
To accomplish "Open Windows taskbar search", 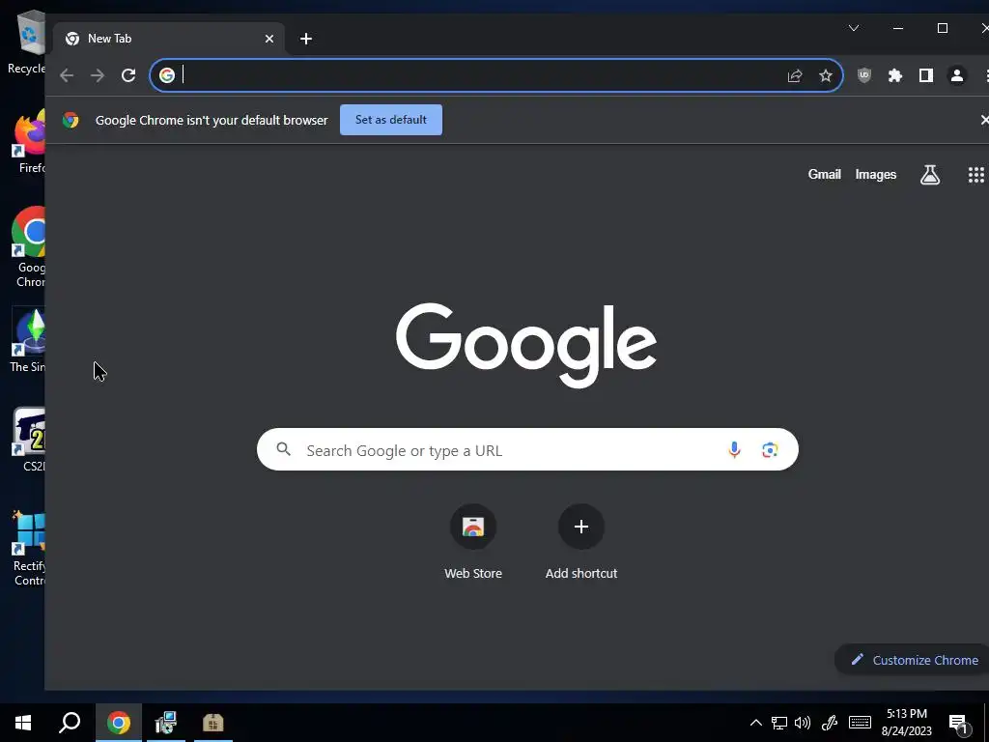I will point(70,723).
